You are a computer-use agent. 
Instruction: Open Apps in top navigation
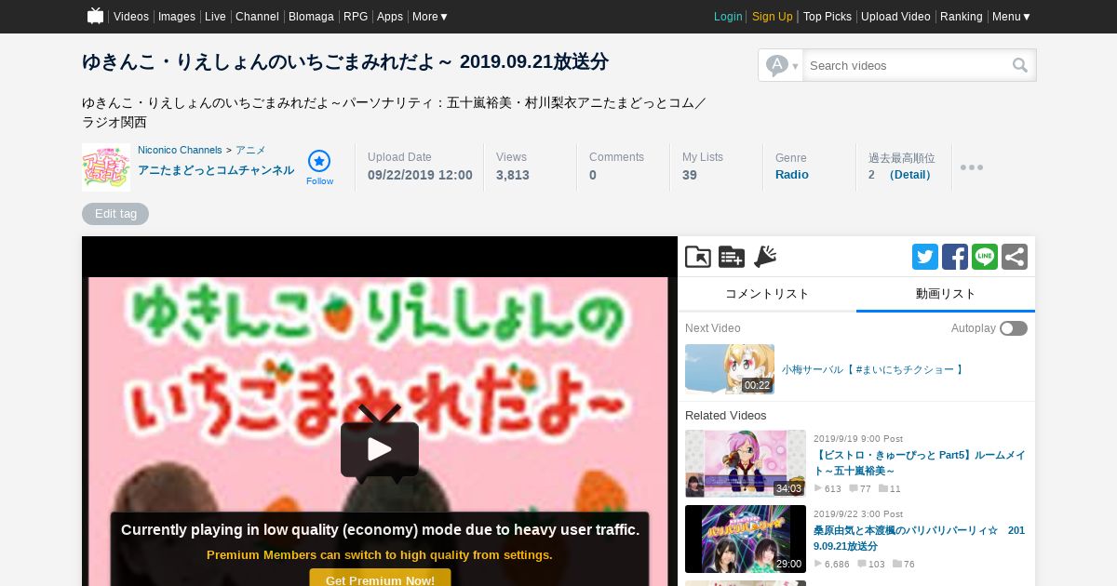[x=390, y=17]
